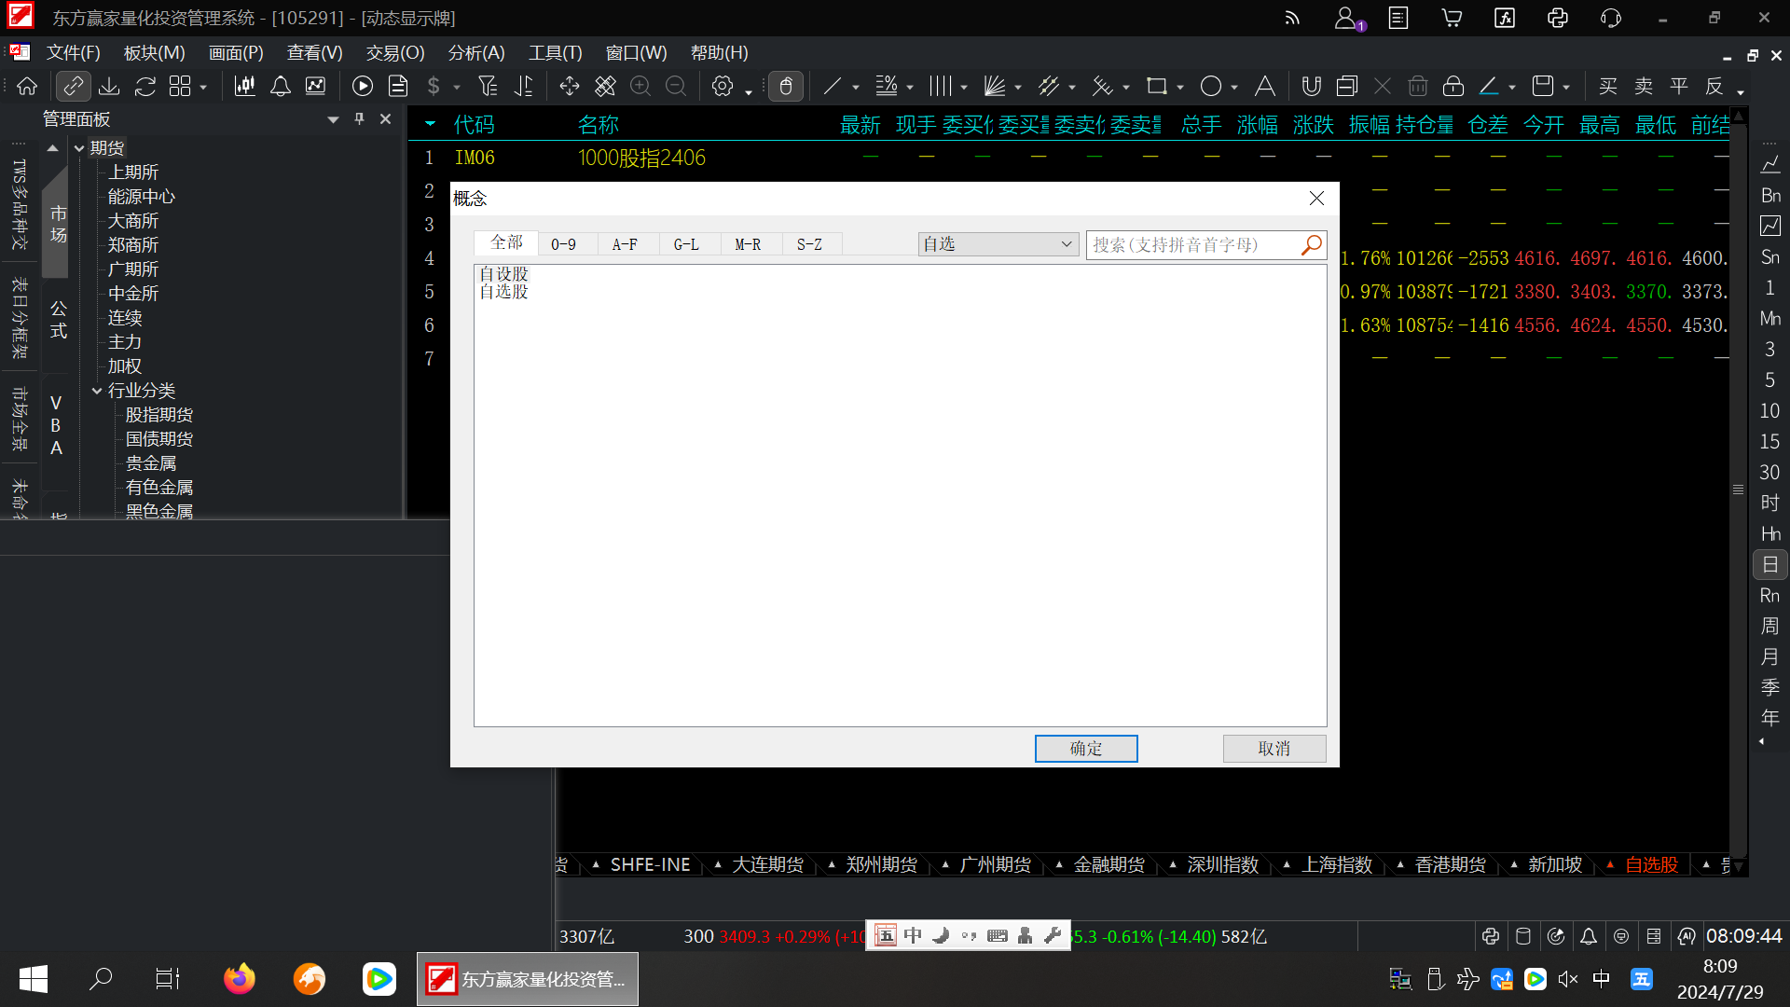Click the floppy disk save icon
Viewport: 1790px width, 1007px height.
click(x=1543, y=87)
